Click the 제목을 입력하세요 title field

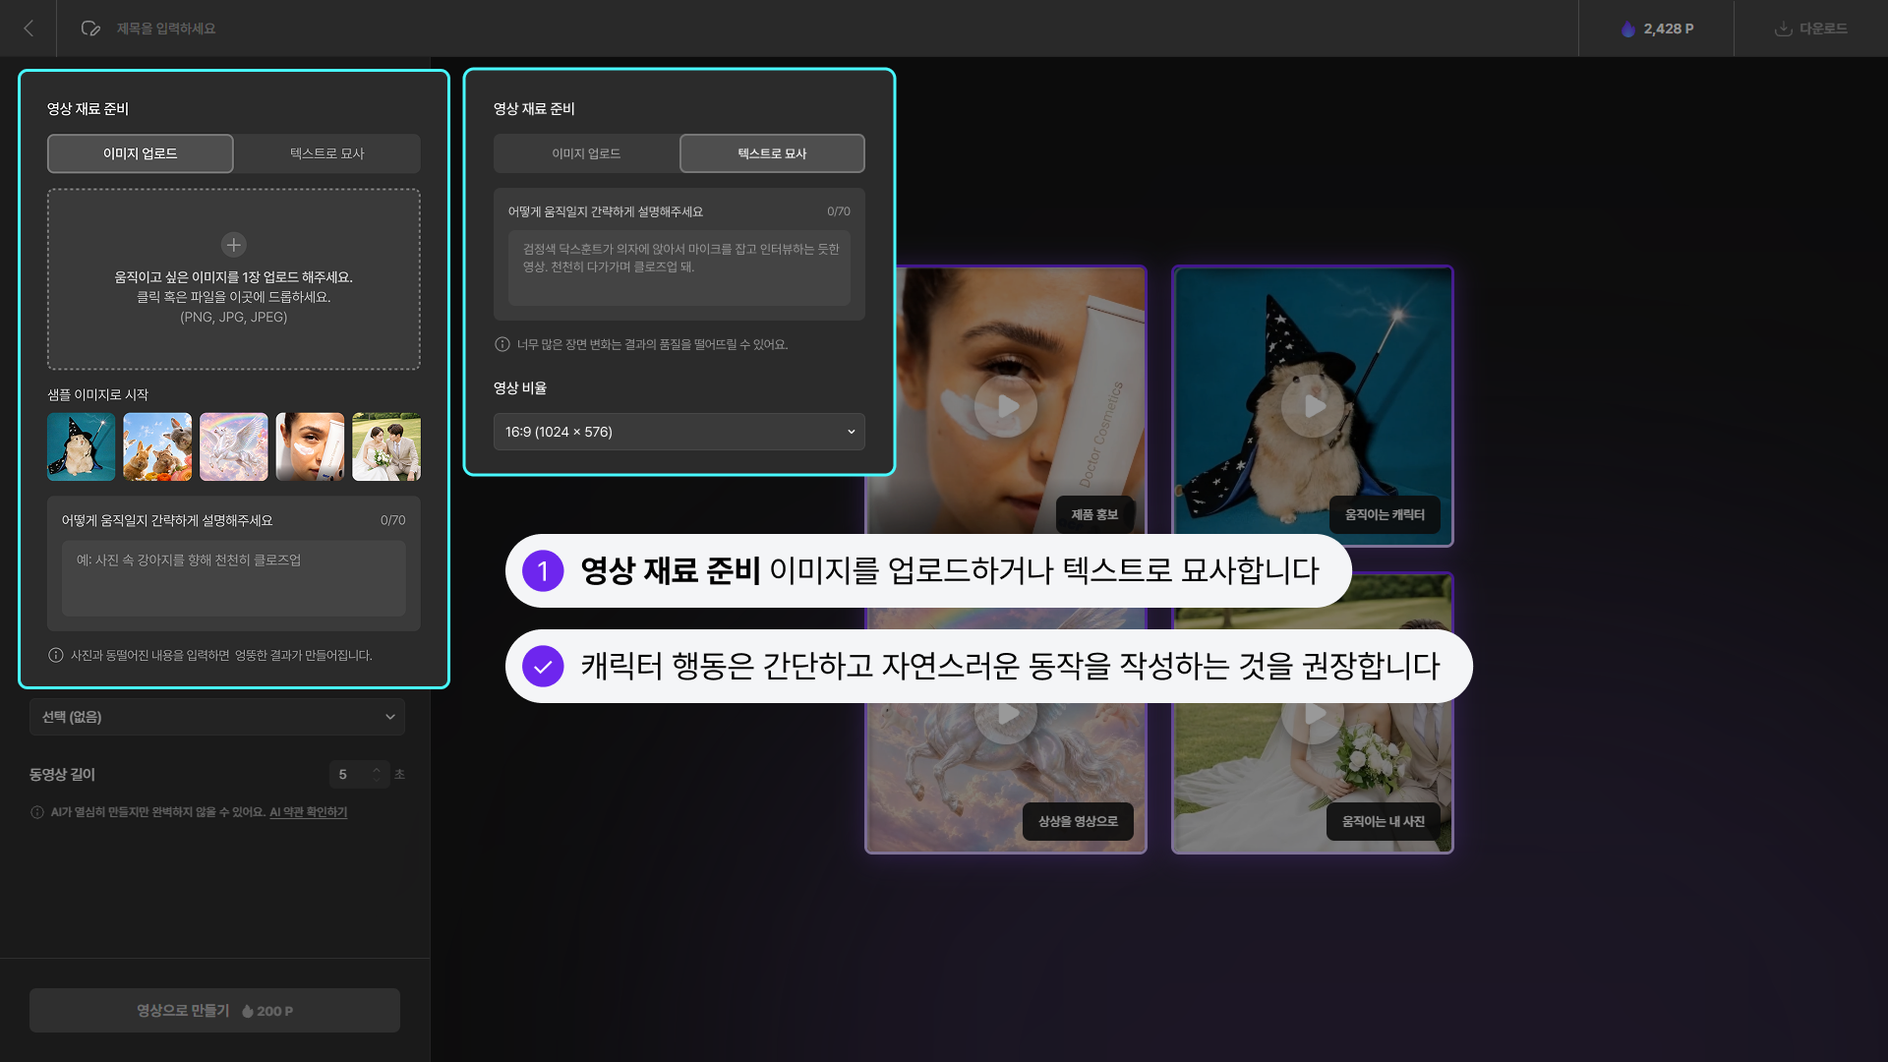pyautogui.click(x=166, y=29)
